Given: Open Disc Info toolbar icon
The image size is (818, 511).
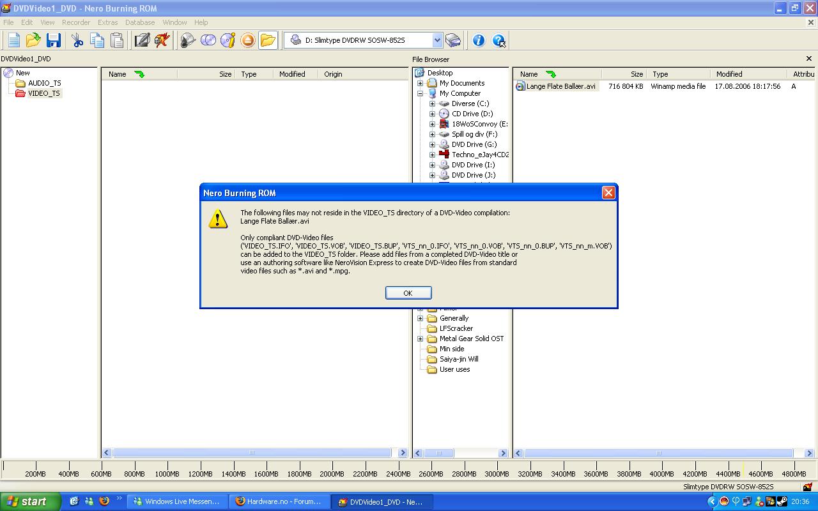Looking at the screenshot, I should [x=228, y=40].
